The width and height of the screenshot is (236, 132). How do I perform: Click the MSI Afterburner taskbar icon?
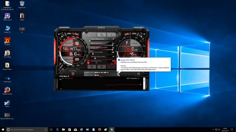point(111,129)
